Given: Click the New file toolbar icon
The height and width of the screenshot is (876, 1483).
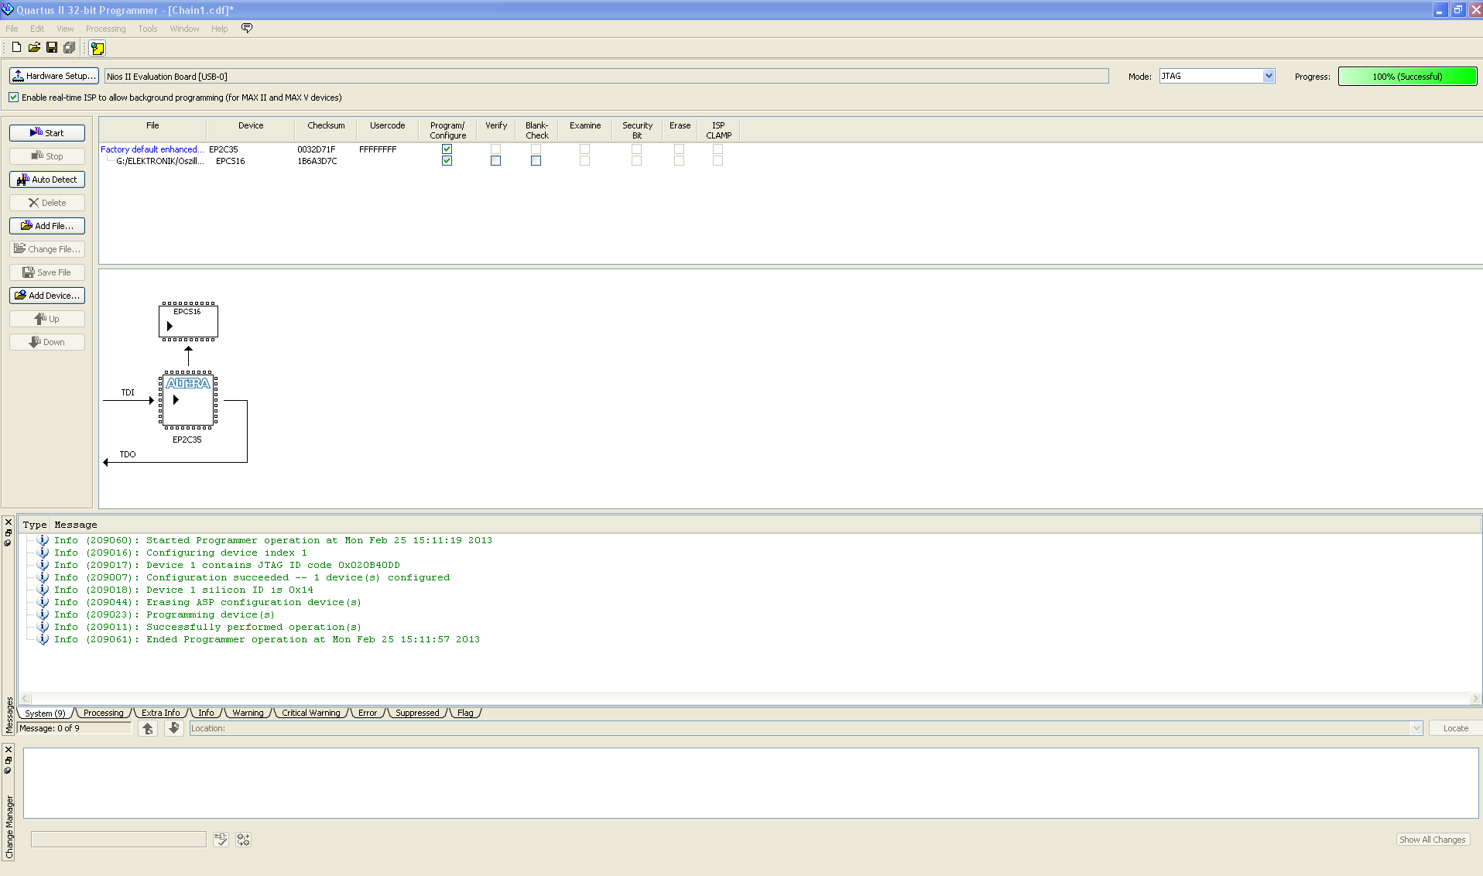Looking at the screenshot, I should tap(16, 47).
